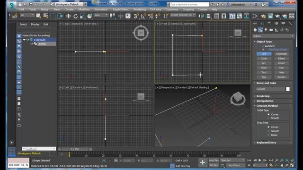Click the Star shape button

281,68
